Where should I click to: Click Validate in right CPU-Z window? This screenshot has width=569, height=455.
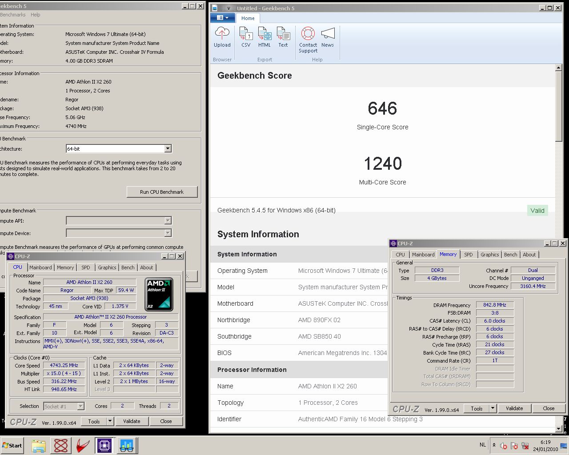(x=514, y=408)
